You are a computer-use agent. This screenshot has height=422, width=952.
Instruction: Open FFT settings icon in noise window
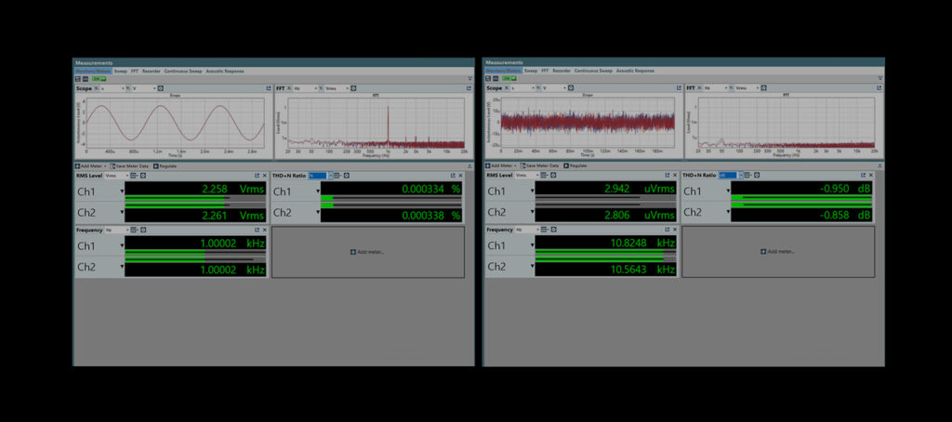click(x=764, y=88)
